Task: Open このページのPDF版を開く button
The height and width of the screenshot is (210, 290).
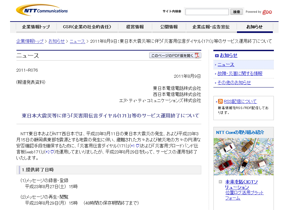Action: pyautogui.click(x=175, y=56)
